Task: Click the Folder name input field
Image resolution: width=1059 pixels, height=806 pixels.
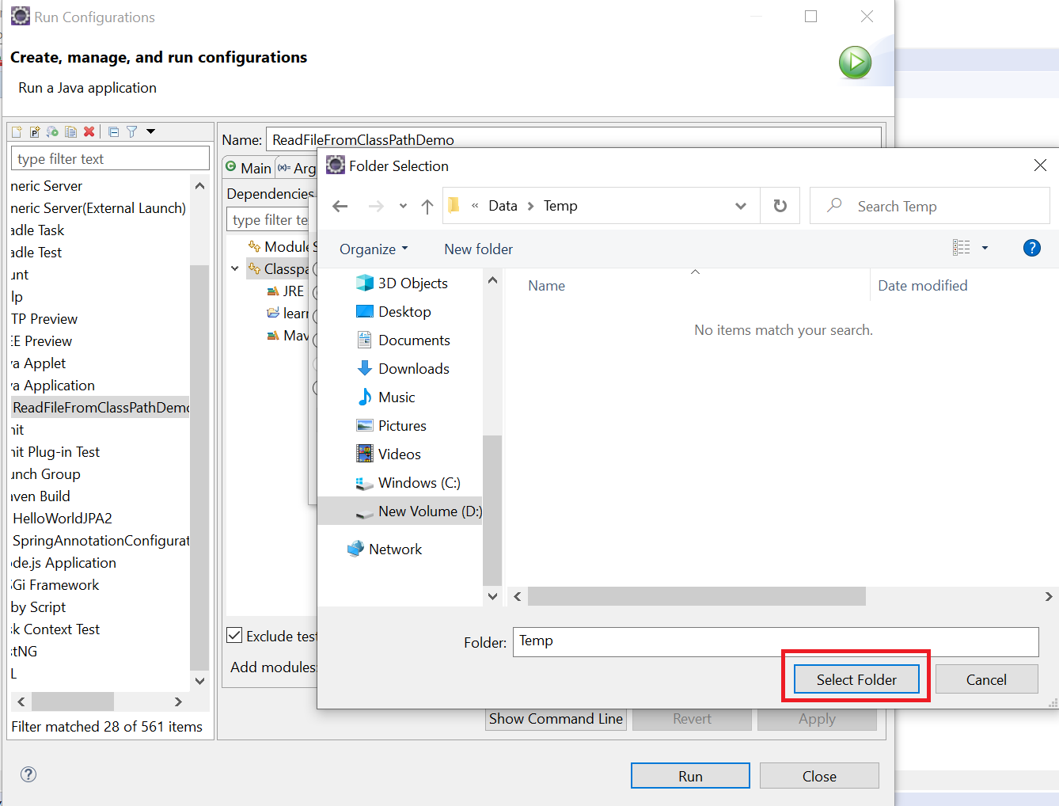Action: [775, 641]
